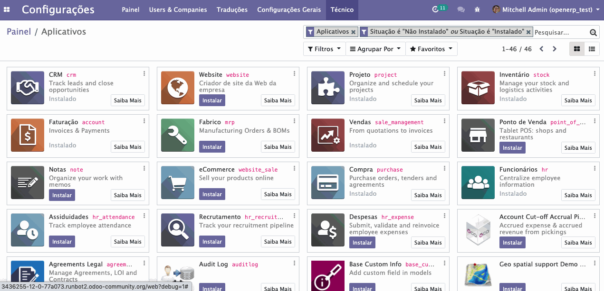Install the Despesas app

coord(362,243)
